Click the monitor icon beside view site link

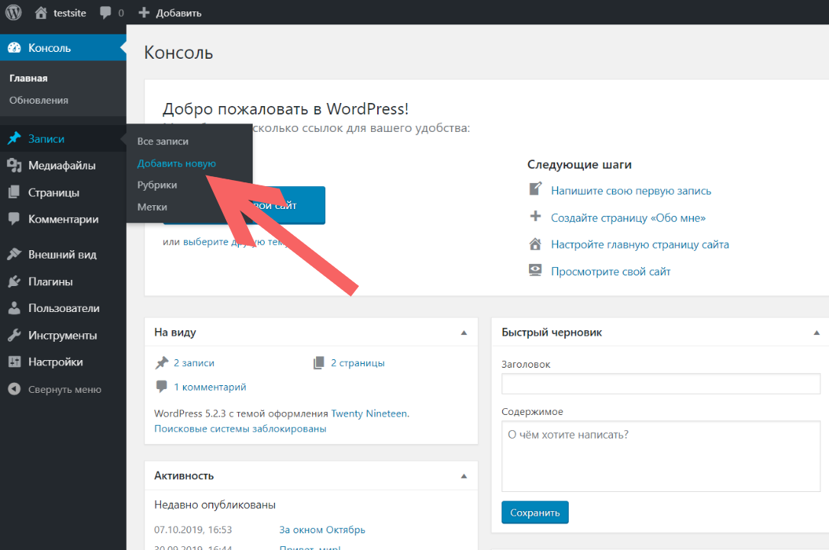(535, 271)
